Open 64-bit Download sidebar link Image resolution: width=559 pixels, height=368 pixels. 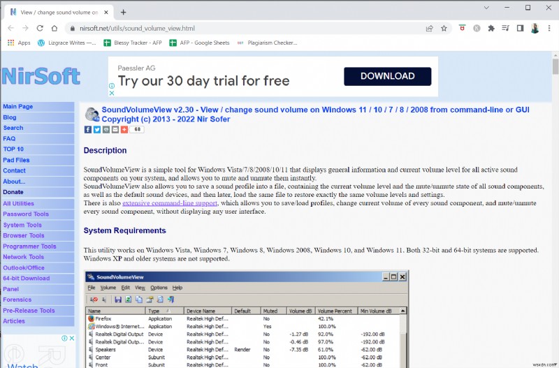(x=27, y=278)
